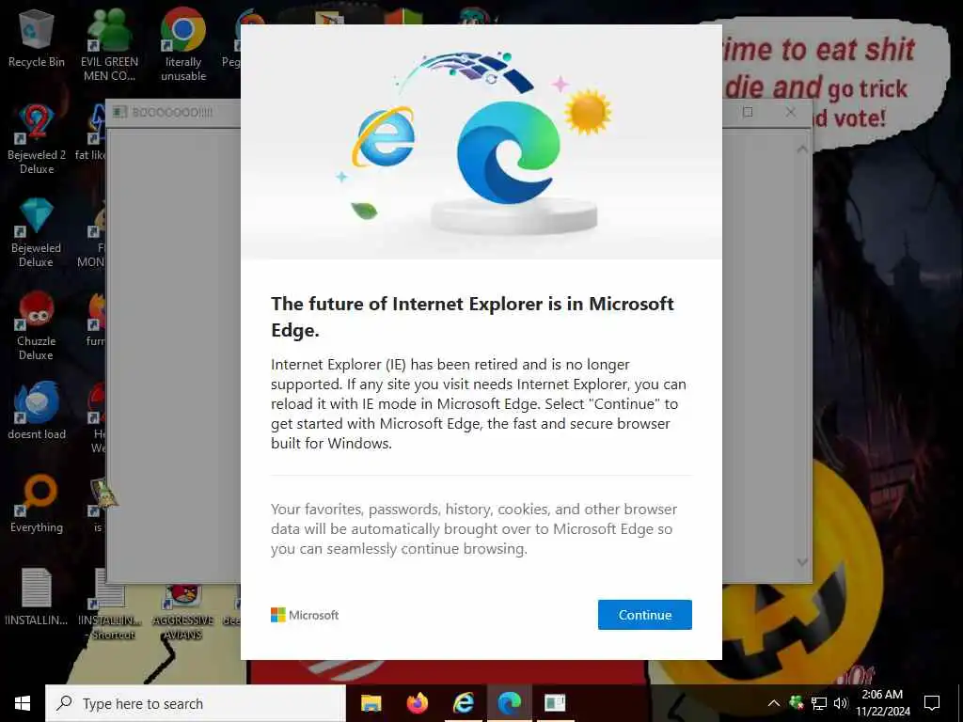Screen dimensions: 963x722
Task: Select the Everything search shortcut
Action: pyautogui.click(x=37, y=505)
